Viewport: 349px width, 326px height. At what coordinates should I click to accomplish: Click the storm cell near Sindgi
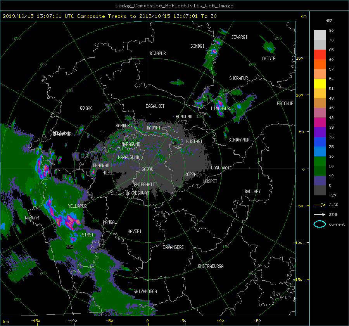pyautogui.click(x=214, y=51)
